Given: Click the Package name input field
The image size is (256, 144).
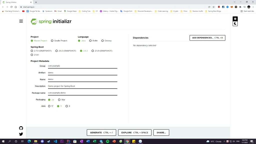Looking at the screenshot, I should pyautogui.click(x=82, y=93).
